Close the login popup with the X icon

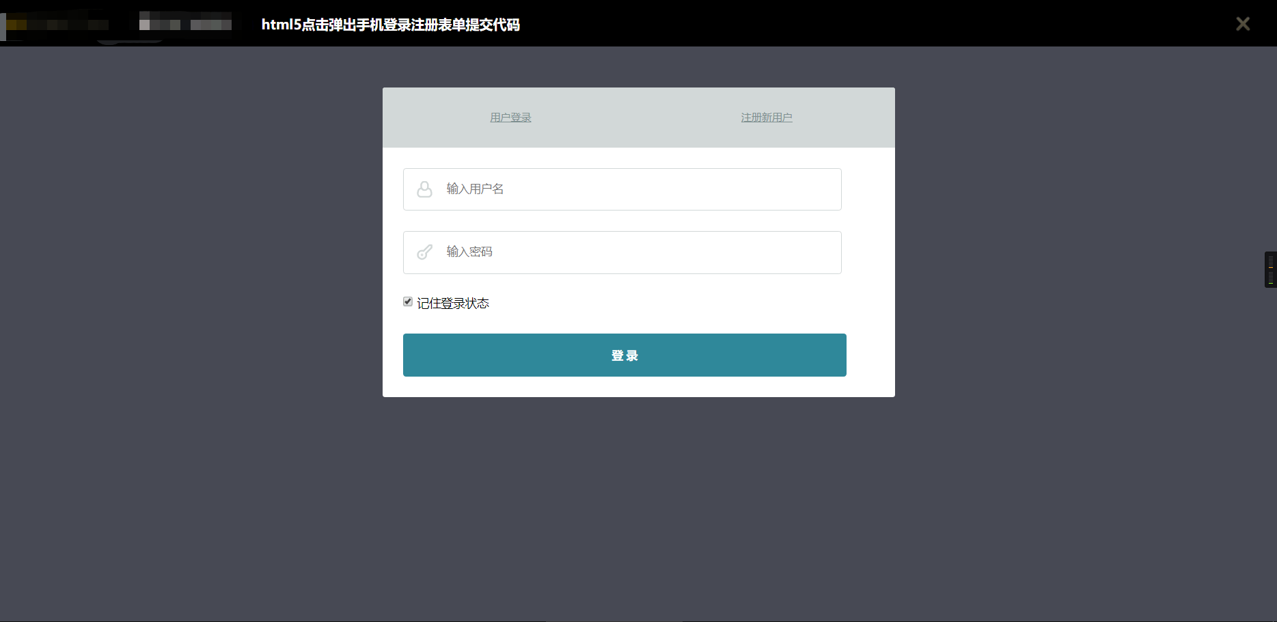[x=1243, y=23]
